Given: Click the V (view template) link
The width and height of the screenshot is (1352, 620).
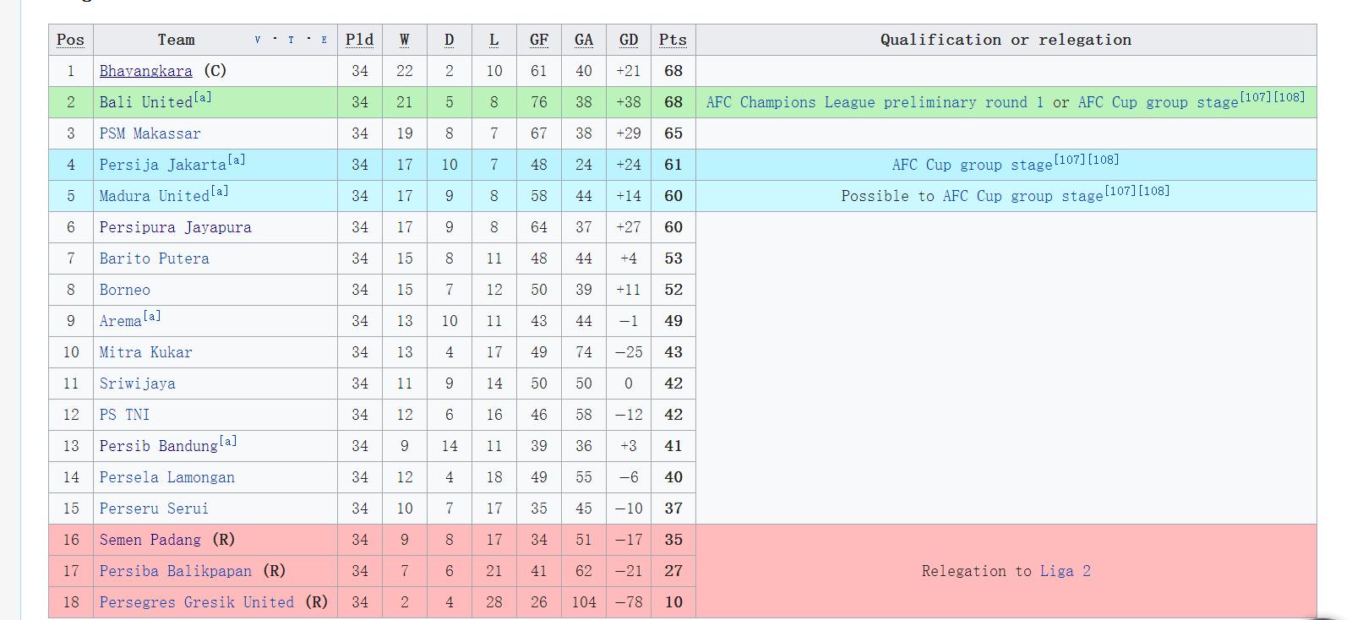Looking at the screenshot, I should click(258, 40).
